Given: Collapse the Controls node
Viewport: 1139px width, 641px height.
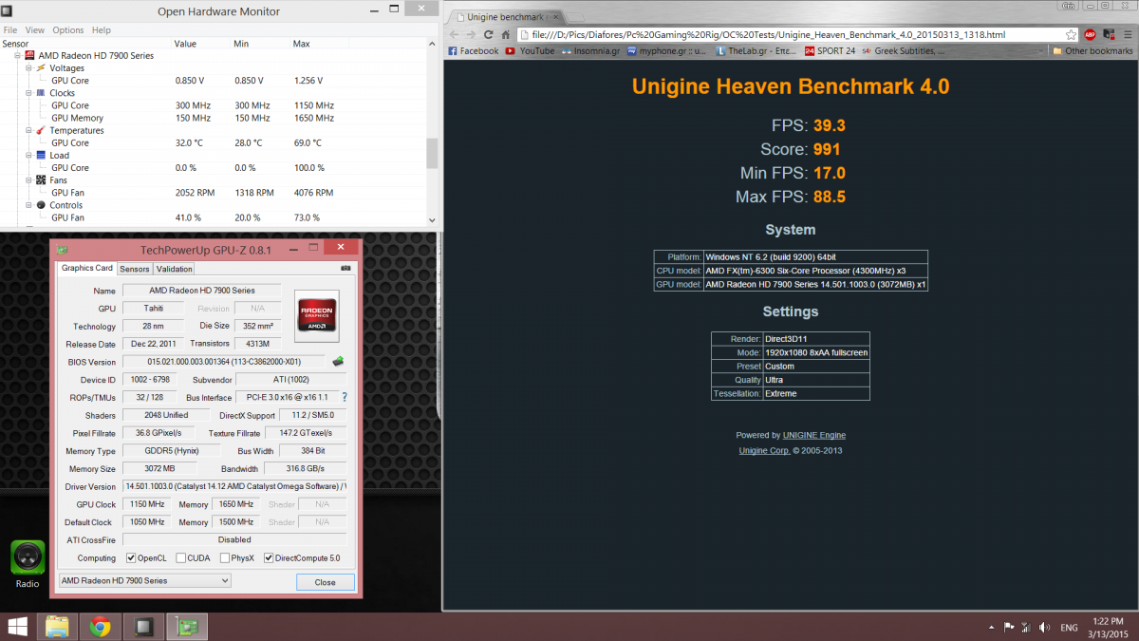Looking at the screenshot, I should click(28, 205).
